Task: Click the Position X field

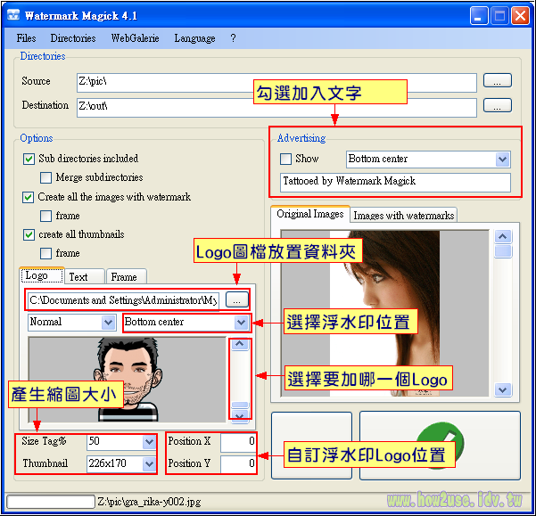Action: 238,441
